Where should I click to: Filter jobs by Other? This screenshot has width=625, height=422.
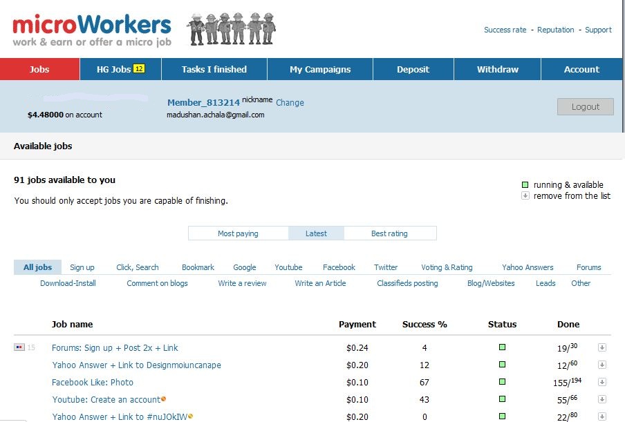(x=581, y=283)
